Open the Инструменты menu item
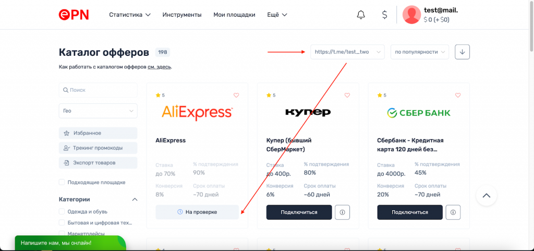The image size is (534, 251). coord(182,15)
